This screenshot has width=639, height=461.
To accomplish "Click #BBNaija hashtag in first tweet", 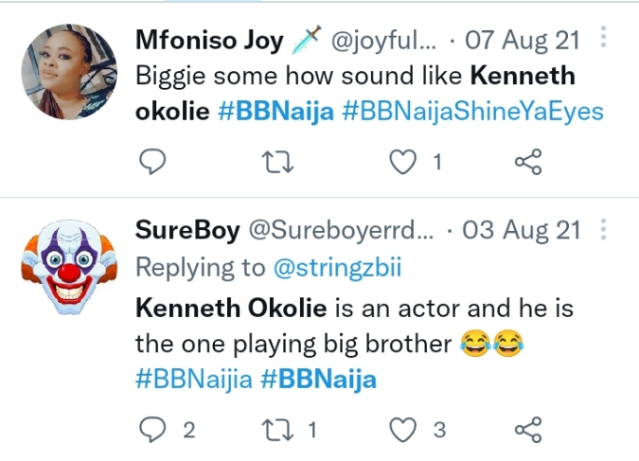I will (275, 111).
